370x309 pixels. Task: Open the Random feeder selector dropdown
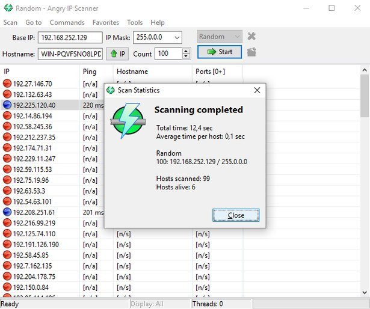(220, 37)
